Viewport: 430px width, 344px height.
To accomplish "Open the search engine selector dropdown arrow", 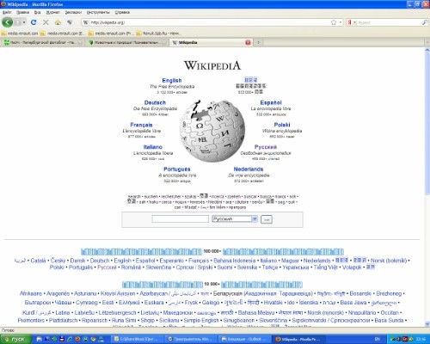I will click(354, 22).
